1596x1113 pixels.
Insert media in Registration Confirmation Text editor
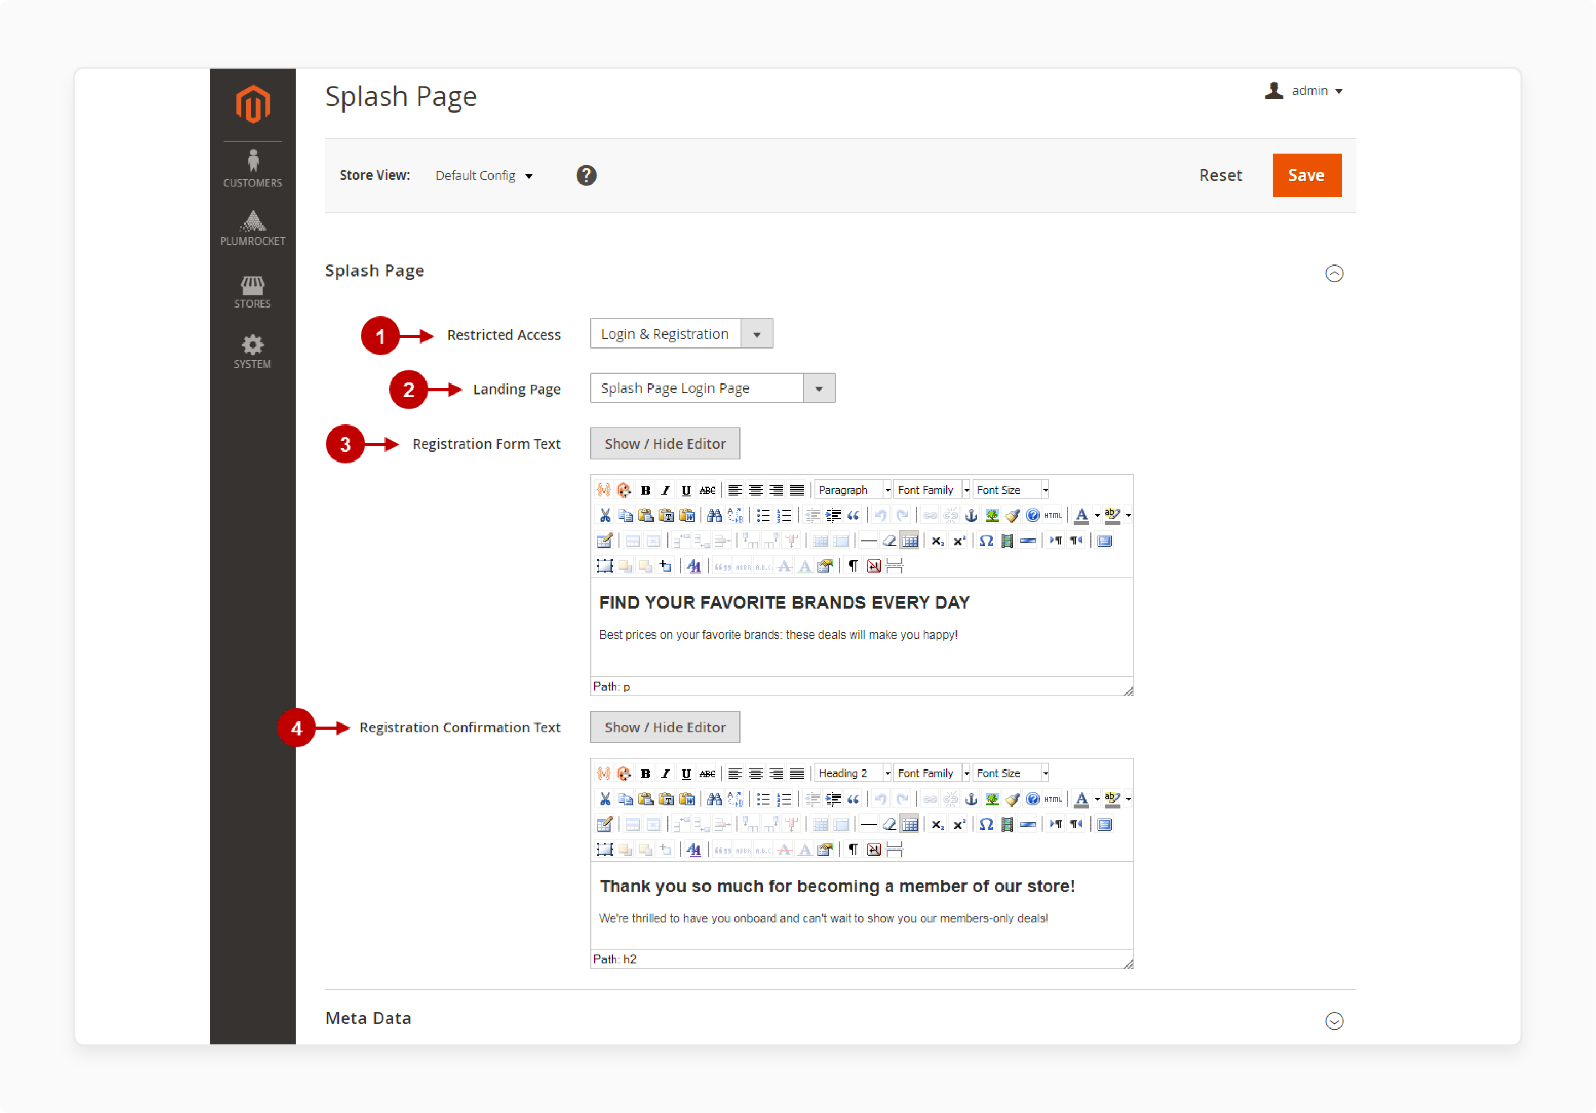(x=1006, y=824)
